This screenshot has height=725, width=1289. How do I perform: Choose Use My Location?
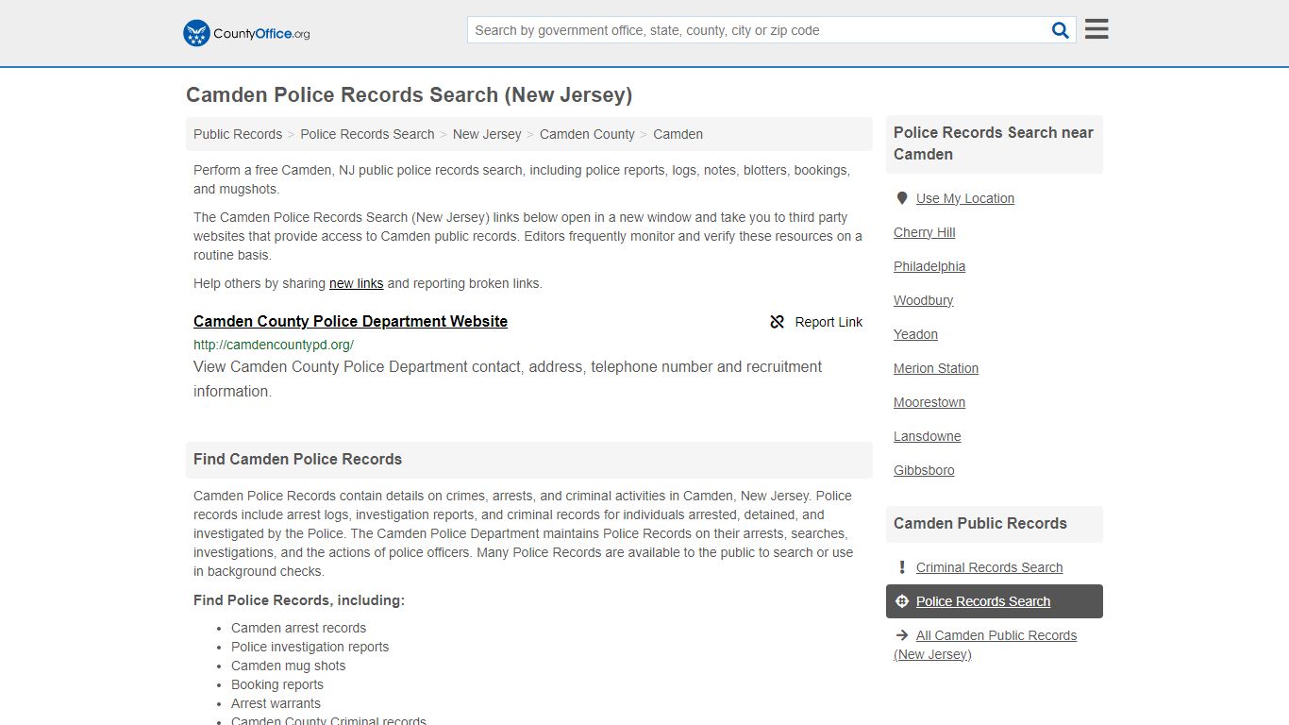tap(965, 198)
